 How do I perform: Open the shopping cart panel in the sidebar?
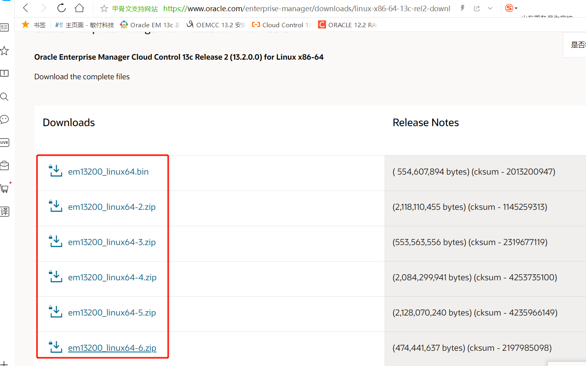point(5,188)
